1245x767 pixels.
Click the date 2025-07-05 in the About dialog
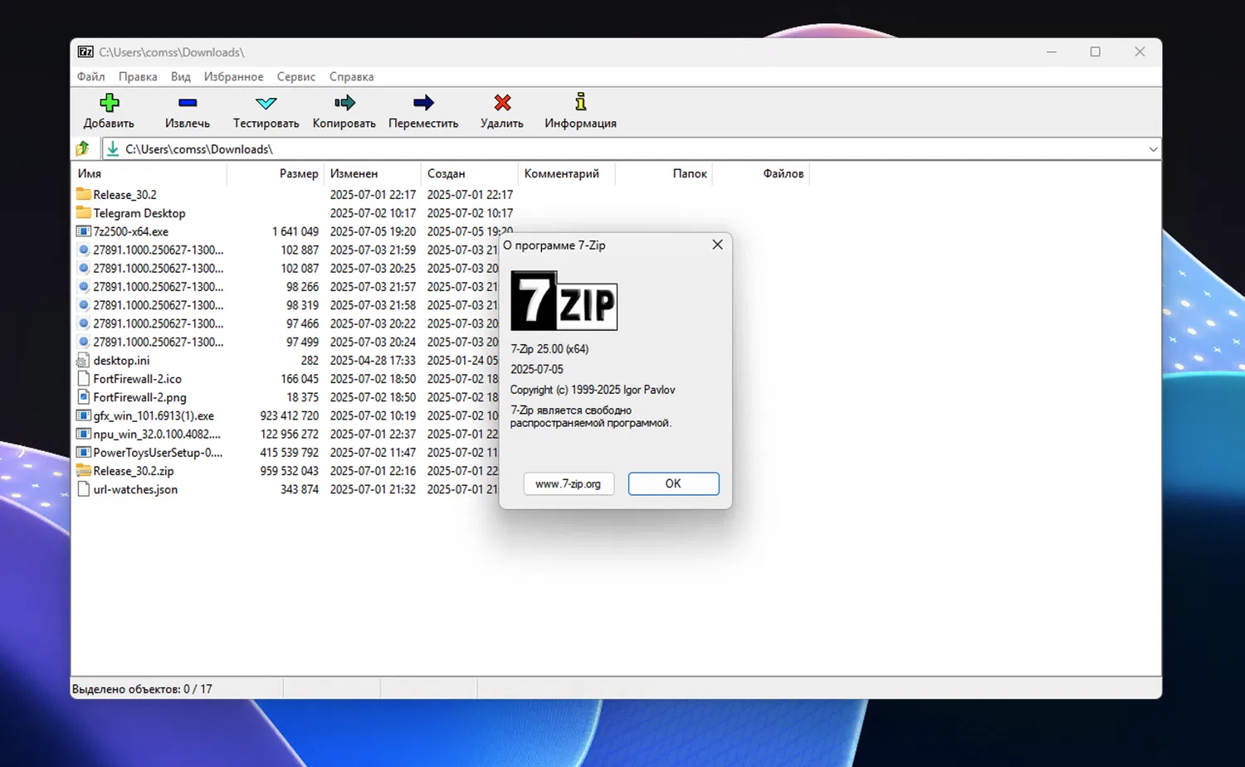point(537,369)
